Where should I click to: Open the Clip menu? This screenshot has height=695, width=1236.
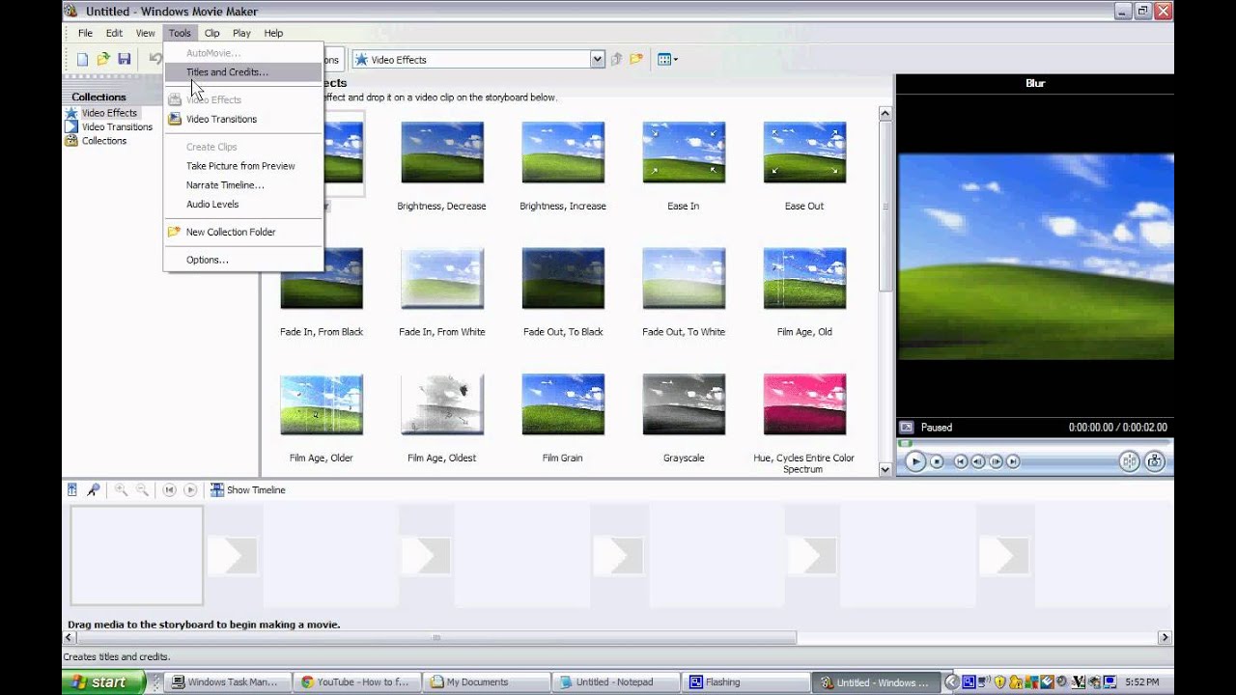coord(211,33)
